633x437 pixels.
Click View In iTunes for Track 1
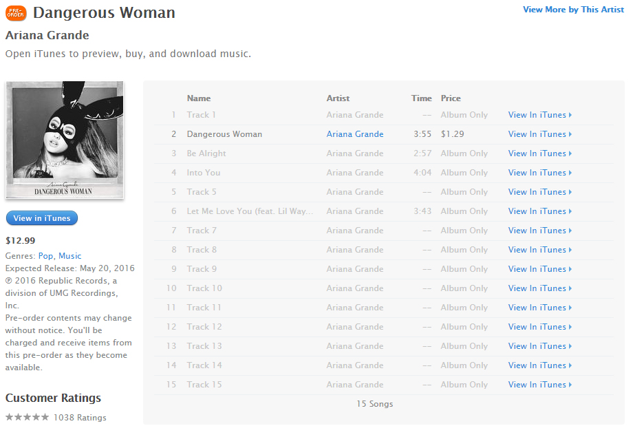[x=539, y=115]
